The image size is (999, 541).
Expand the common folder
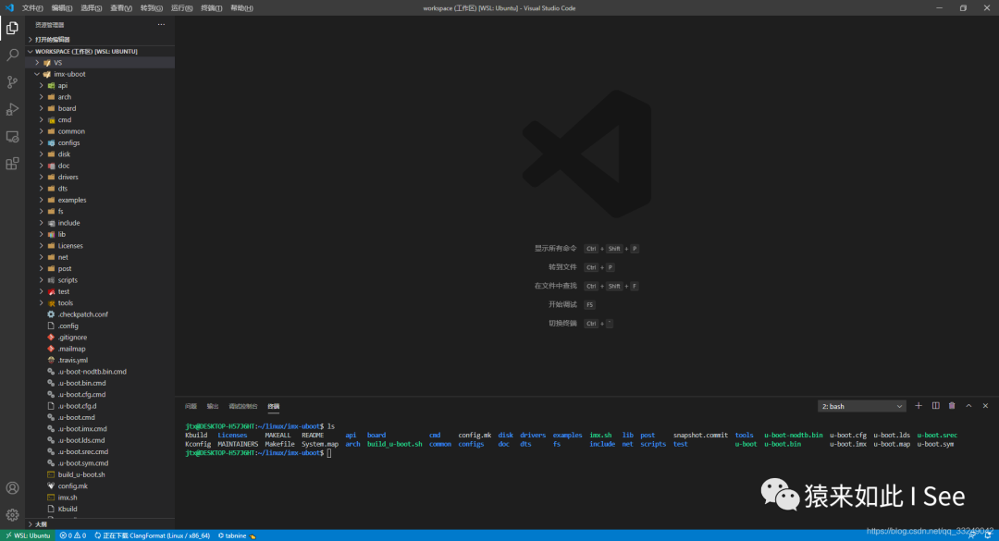click(x=100, y=131)
